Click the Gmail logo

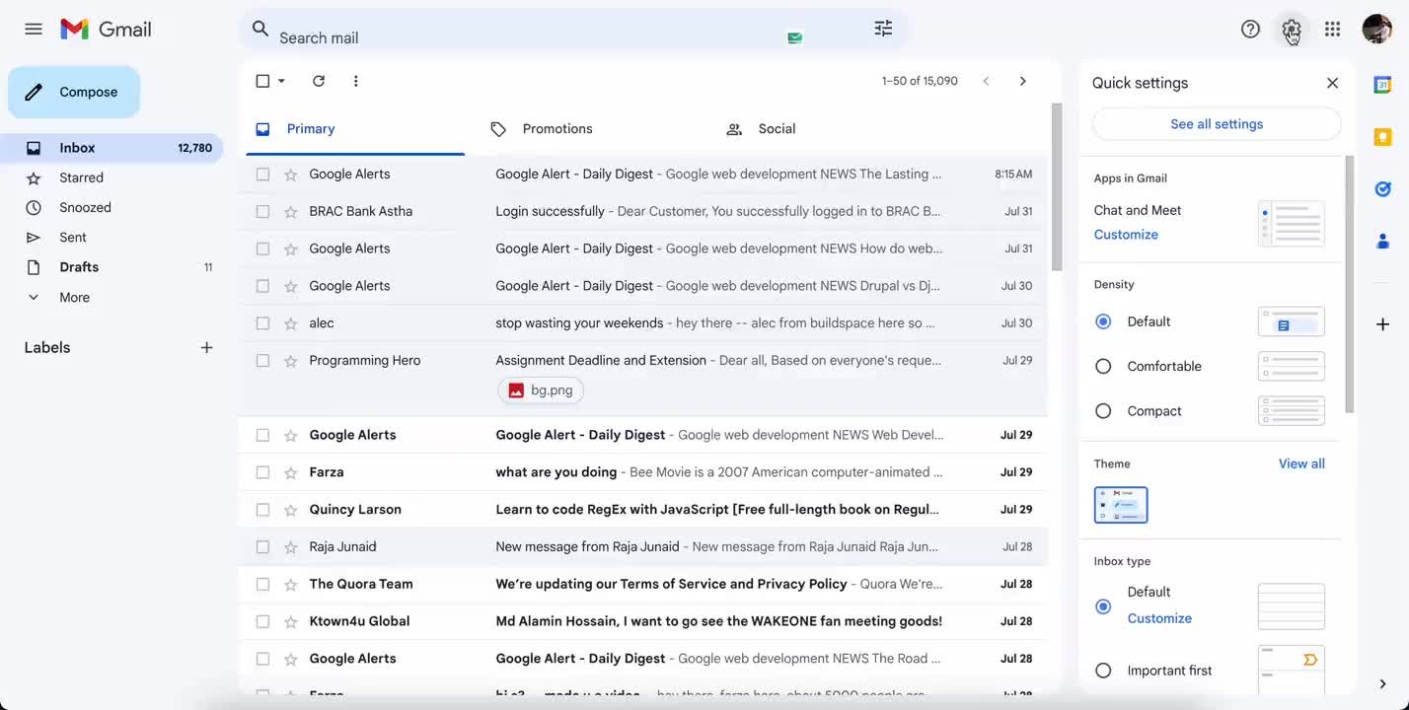[106, 29]
